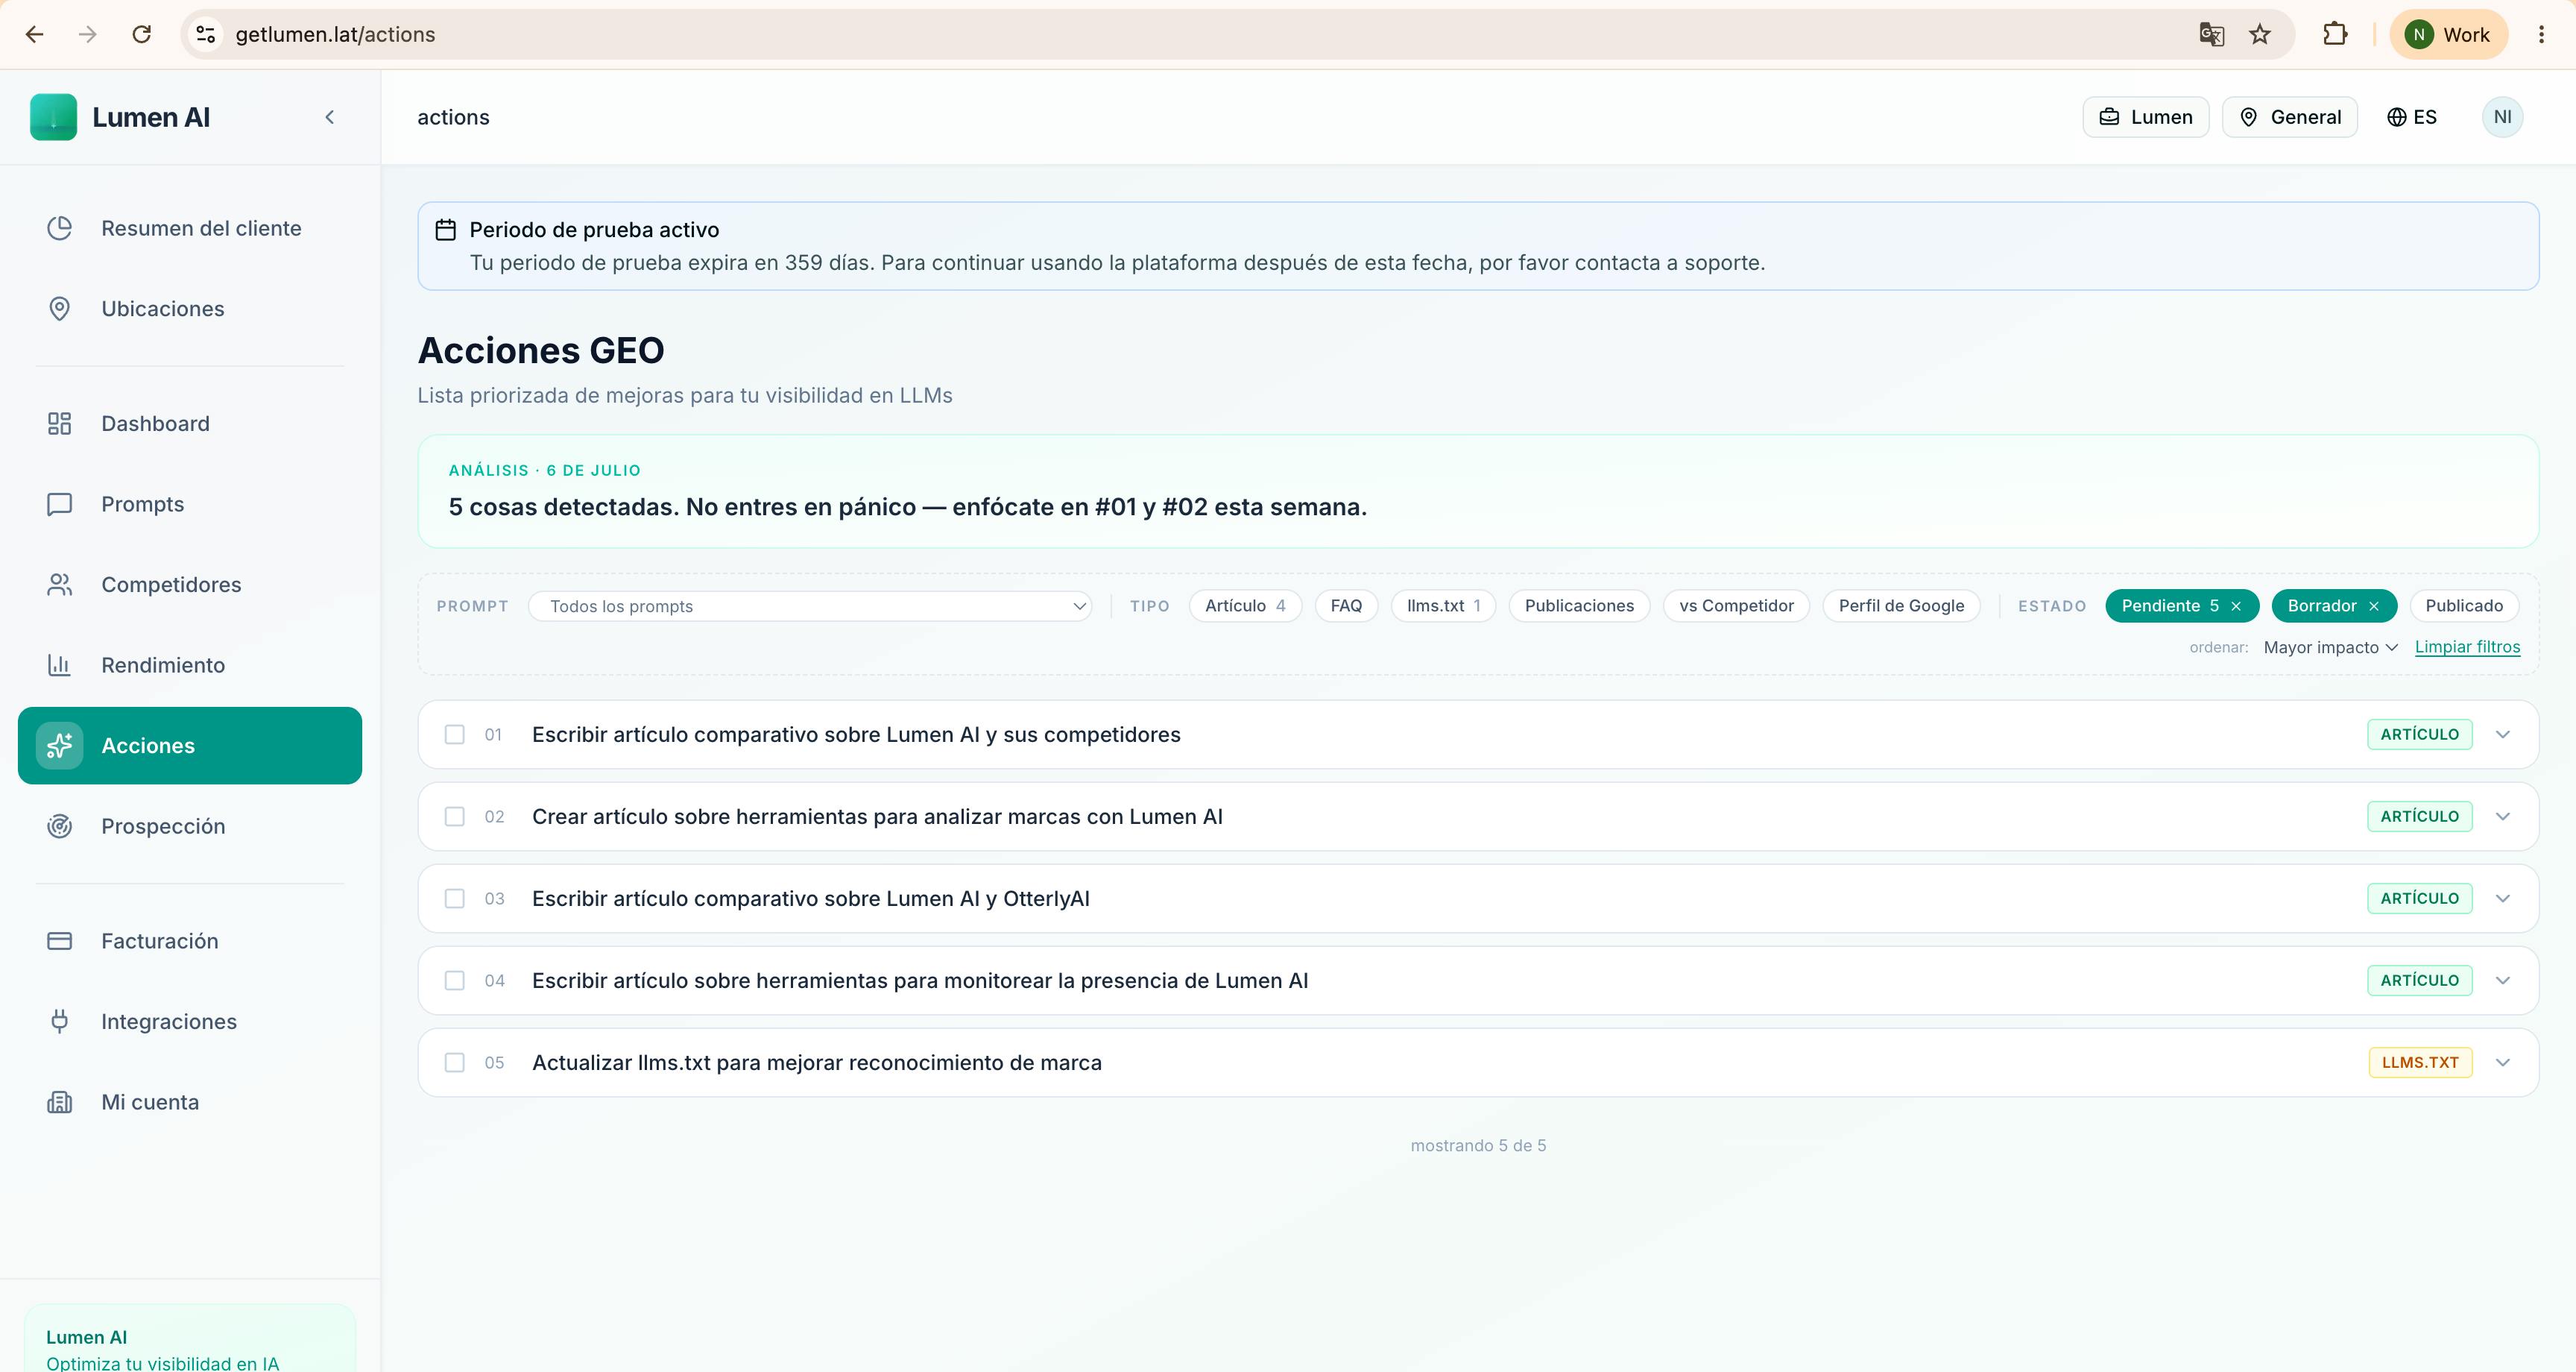Remove the Borrador filter with its X
The width and height of the screenshot is (2576, 1372).
(x=2374, y=606)
